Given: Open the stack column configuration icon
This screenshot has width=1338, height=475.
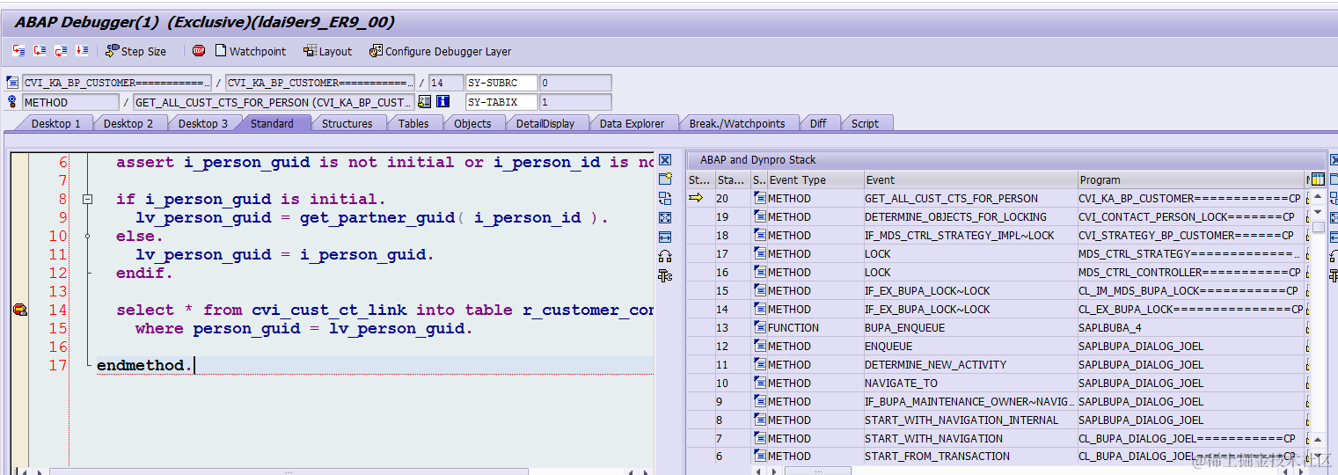Looking at the screenshot, I should [x=1318, y=179].
